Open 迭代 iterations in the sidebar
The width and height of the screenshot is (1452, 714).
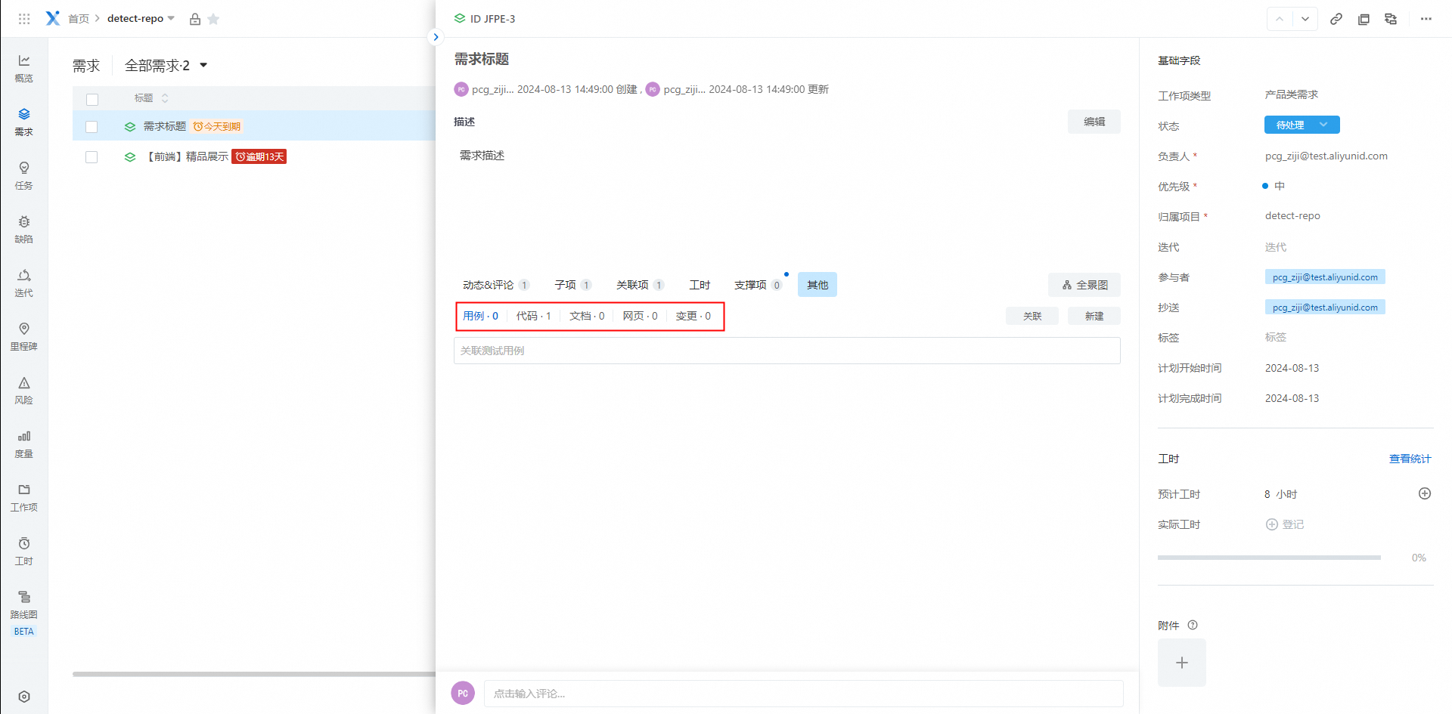click(24, 283)
